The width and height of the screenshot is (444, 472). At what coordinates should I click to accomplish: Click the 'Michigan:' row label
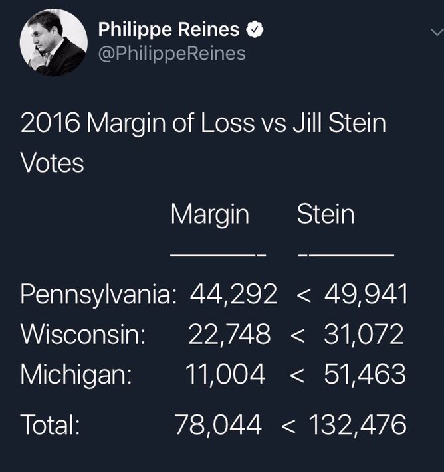coord(75,374)
